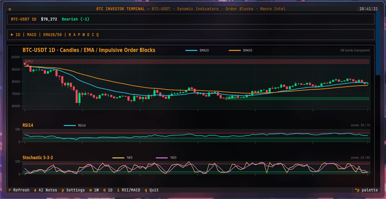The height and width of the screenshot is (199, 386).
Task: Open AI Notes from the footer
Action: pyautogui.click(x=46, y=190)
